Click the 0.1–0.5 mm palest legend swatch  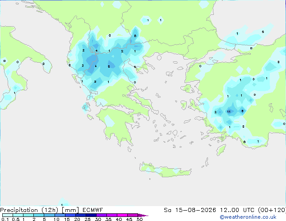[8, 215]
